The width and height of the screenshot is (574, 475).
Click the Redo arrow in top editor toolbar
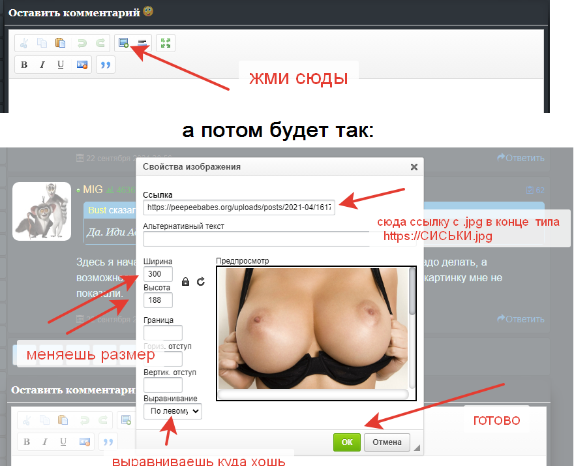[x=100, y=43]
